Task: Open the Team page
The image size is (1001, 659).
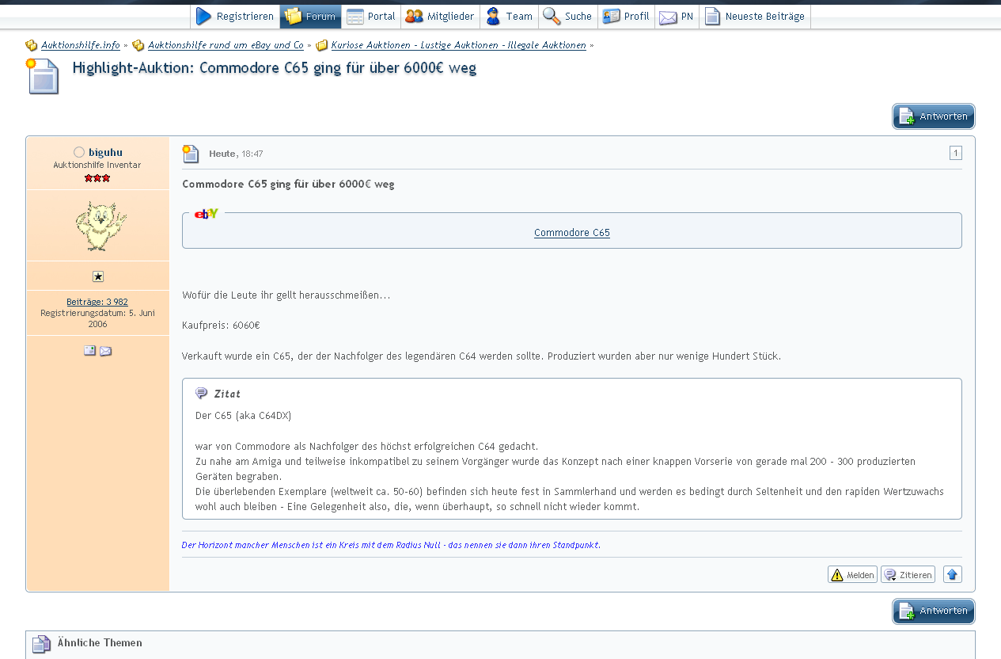Action: (509, 17)
